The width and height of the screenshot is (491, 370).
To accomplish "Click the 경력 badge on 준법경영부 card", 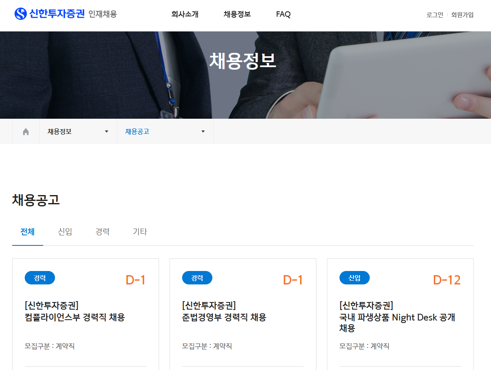I will (x=197, y=278).
